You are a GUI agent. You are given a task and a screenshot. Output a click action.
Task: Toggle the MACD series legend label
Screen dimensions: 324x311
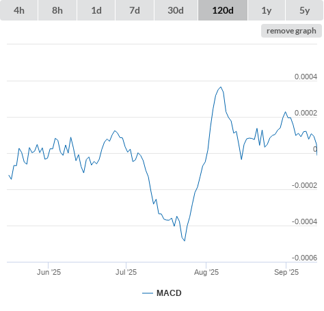169,293
